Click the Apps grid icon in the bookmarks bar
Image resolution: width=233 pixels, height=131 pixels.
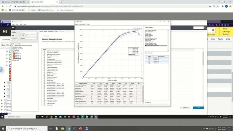click(x=3, y=10)
